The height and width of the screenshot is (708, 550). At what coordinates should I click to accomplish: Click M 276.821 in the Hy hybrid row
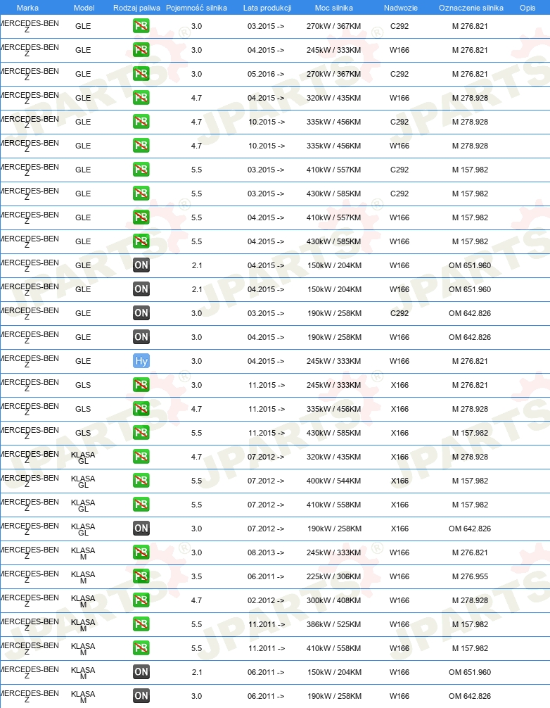click(470, 361)
